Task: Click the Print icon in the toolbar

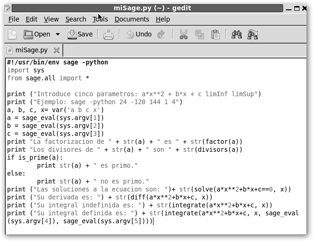Action: (108, 34)
